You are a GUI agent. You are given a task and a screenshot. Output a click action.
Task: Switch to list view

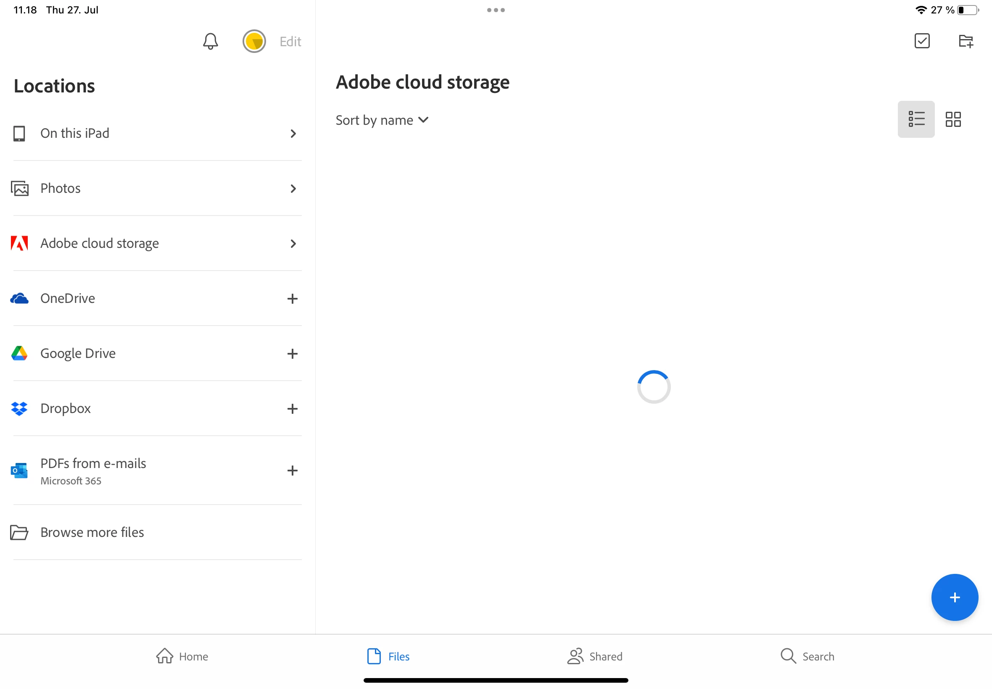(x=915, y=120)
